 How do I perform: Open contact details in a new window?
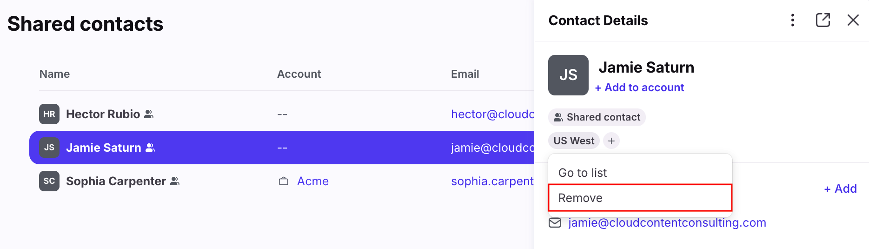click(823, 20)
